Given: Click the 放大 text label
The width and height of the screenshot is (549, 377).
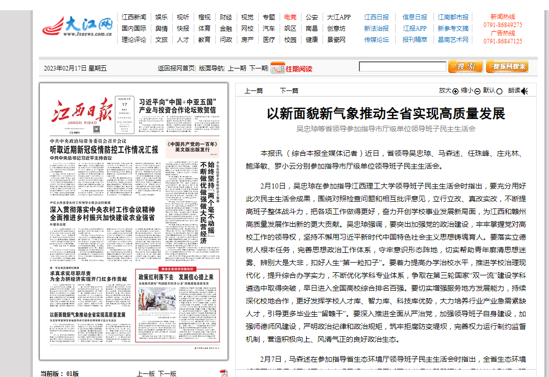Looking at the screenshot, I should click(x=445, y=90).
